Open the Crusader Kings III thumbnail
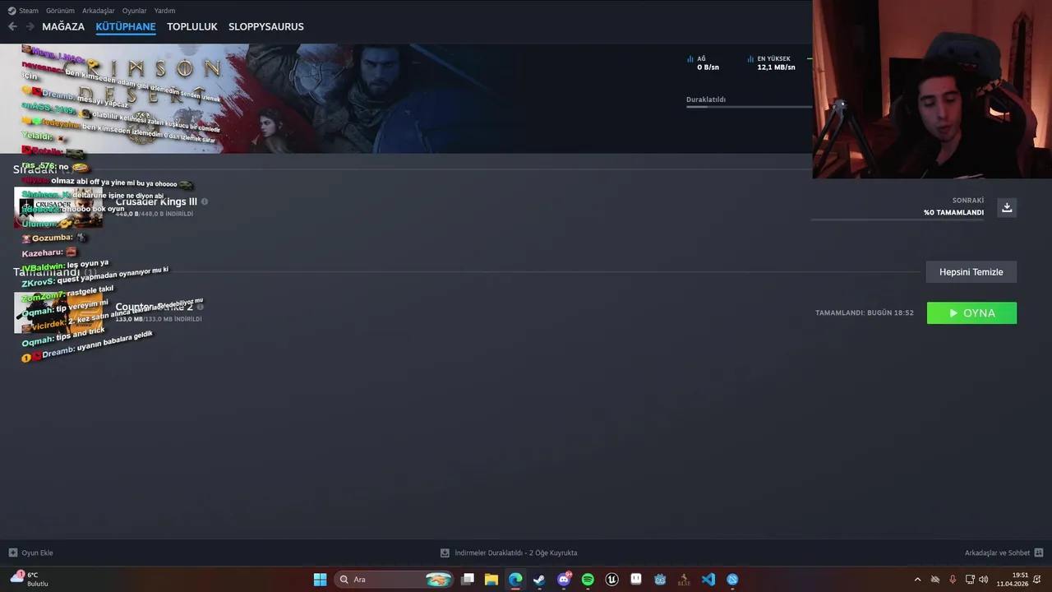The width and height of the screenshot is (1052, 592). click(58, 207)
